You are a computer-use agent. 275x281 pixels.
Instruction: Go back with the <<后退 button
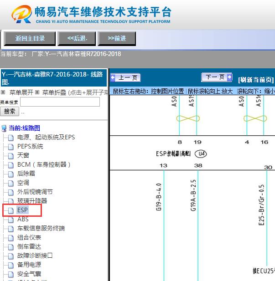coord(77,38)
